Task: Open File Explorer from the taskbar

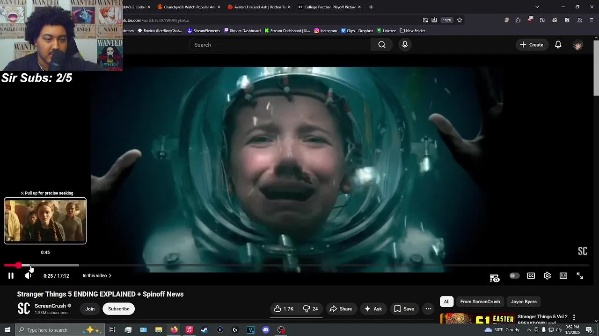Action: (159, 330)
